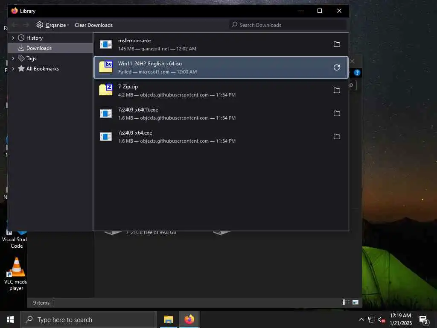
Task: Click the Downloads arrow icon in sidebar
Action: click(21, 48)
